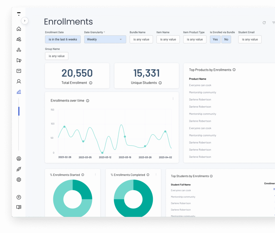The height and width of the screenshot is (233, 275).
Task: Click the plug Integrations icon near the bottom sidebar
Action: click(19, 169)
